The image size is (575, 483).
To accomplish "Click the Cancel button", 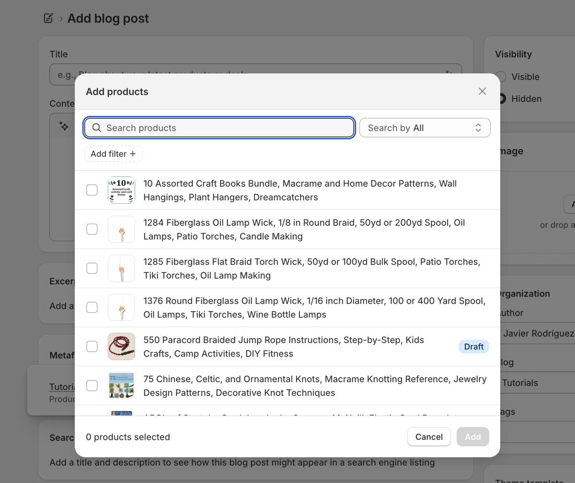I will tap(429, 437).
